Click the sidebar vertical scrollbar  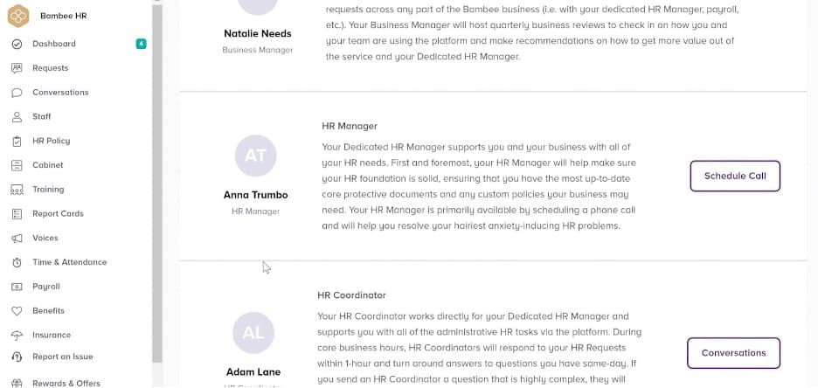point(157,175)
